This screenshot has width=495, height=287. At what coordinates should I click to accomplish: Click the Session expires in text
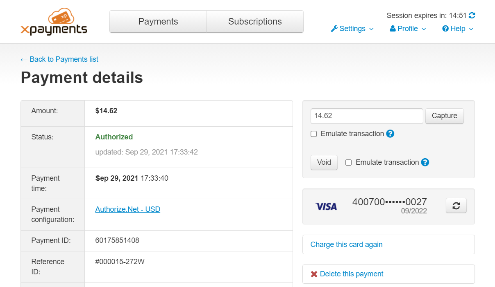427,16
